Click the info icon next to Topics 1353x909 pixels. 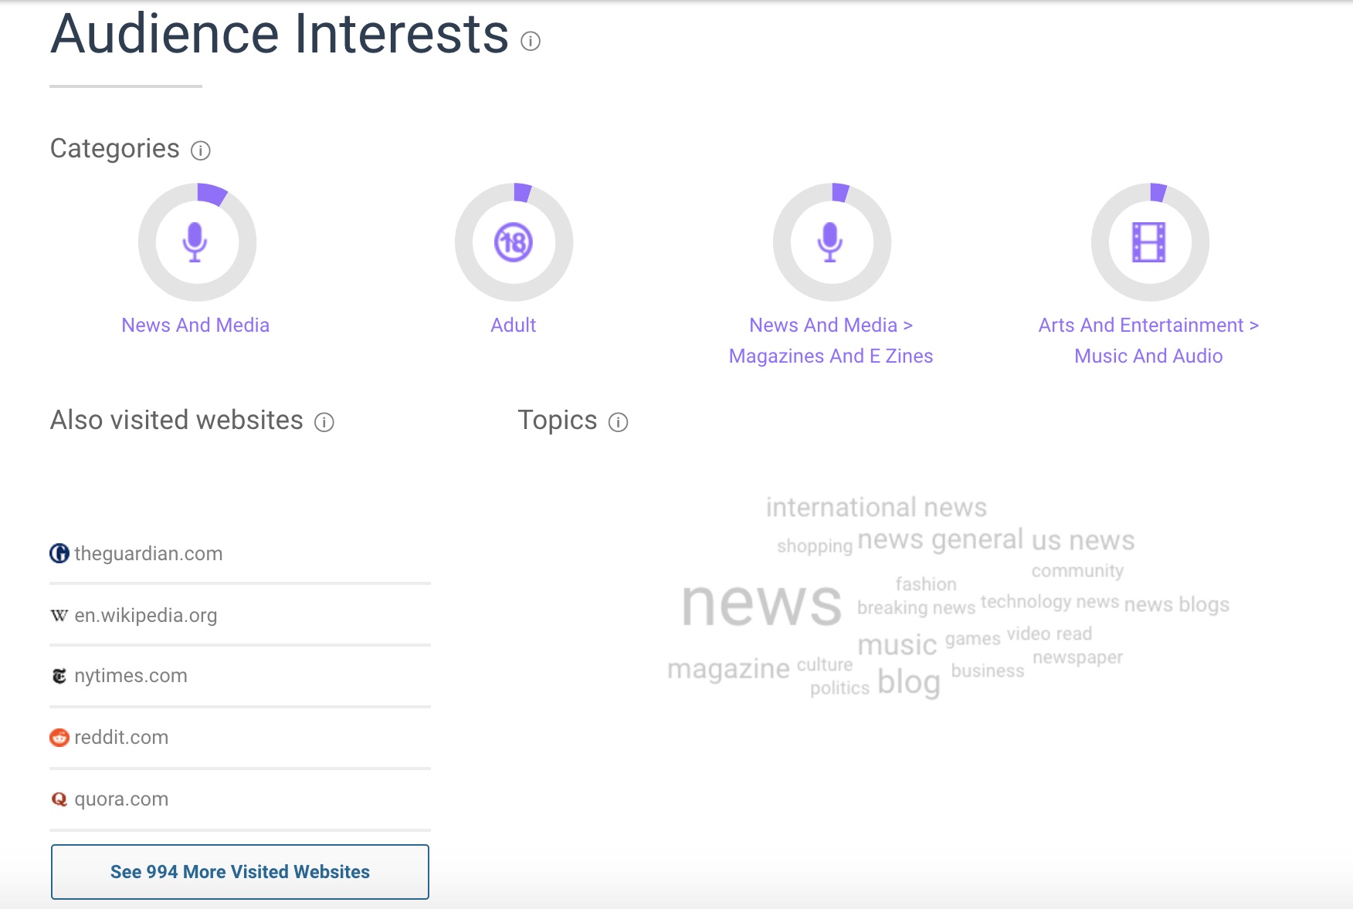click(x=619, y=422)
